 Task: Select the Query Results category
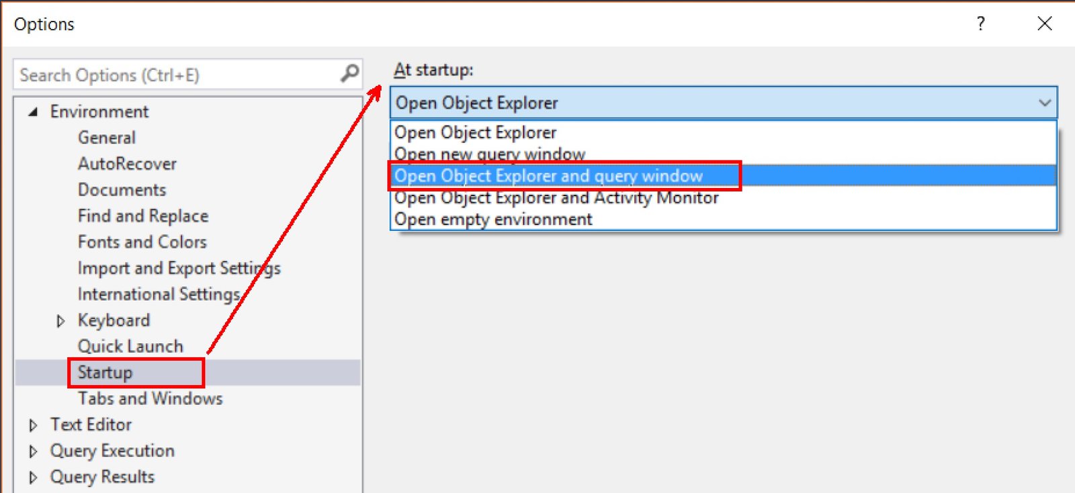click(x=102, y=477)
